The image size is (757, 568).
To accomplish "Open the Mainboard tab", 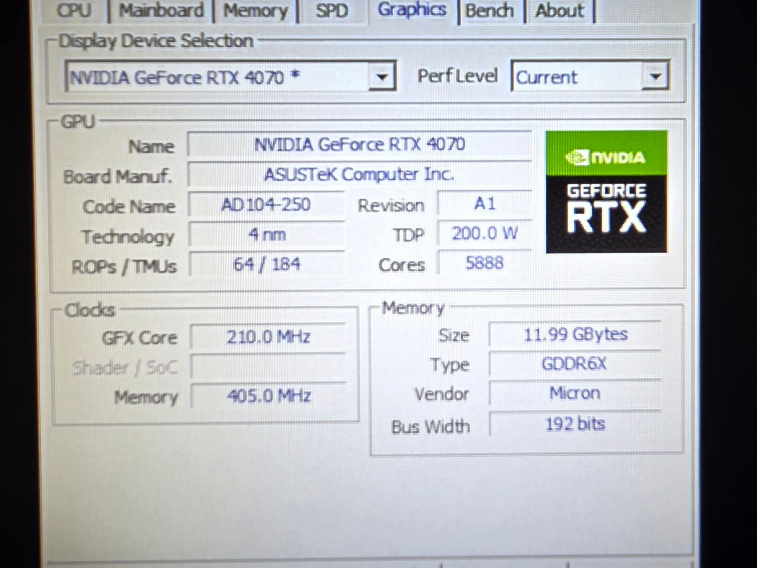I will 161,10.
